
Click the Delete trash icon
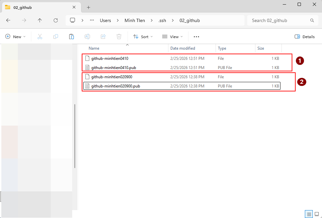119,37
